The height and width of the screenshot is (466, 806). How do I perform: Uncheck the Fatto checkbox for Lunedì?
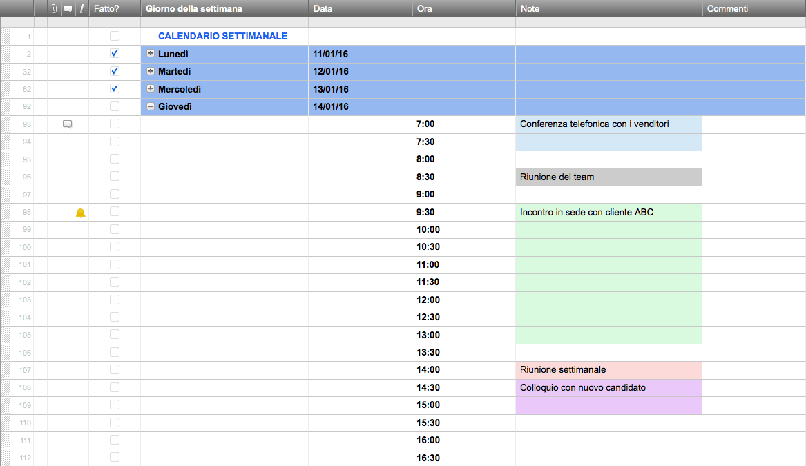point(115,53)
